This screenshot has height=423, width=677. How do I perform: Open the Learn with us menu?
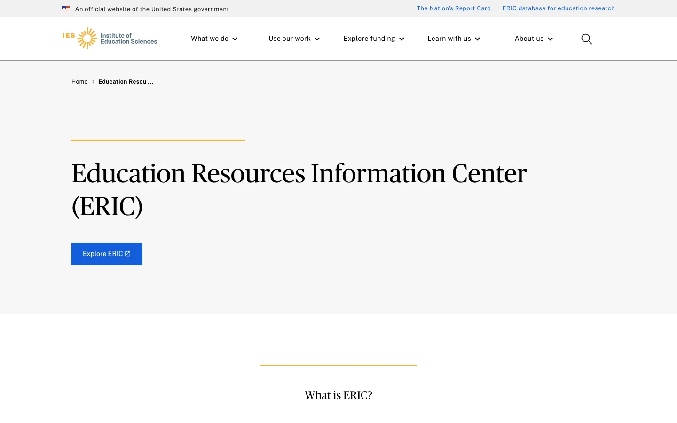click(454, 39)
